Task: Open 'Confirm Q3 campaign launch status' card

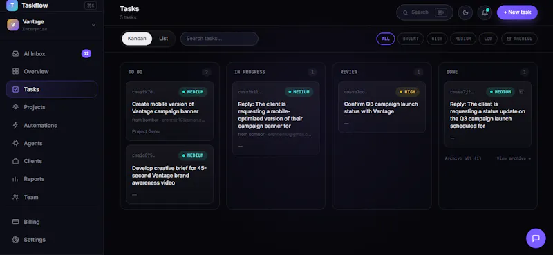Action: tap(382, 107)
